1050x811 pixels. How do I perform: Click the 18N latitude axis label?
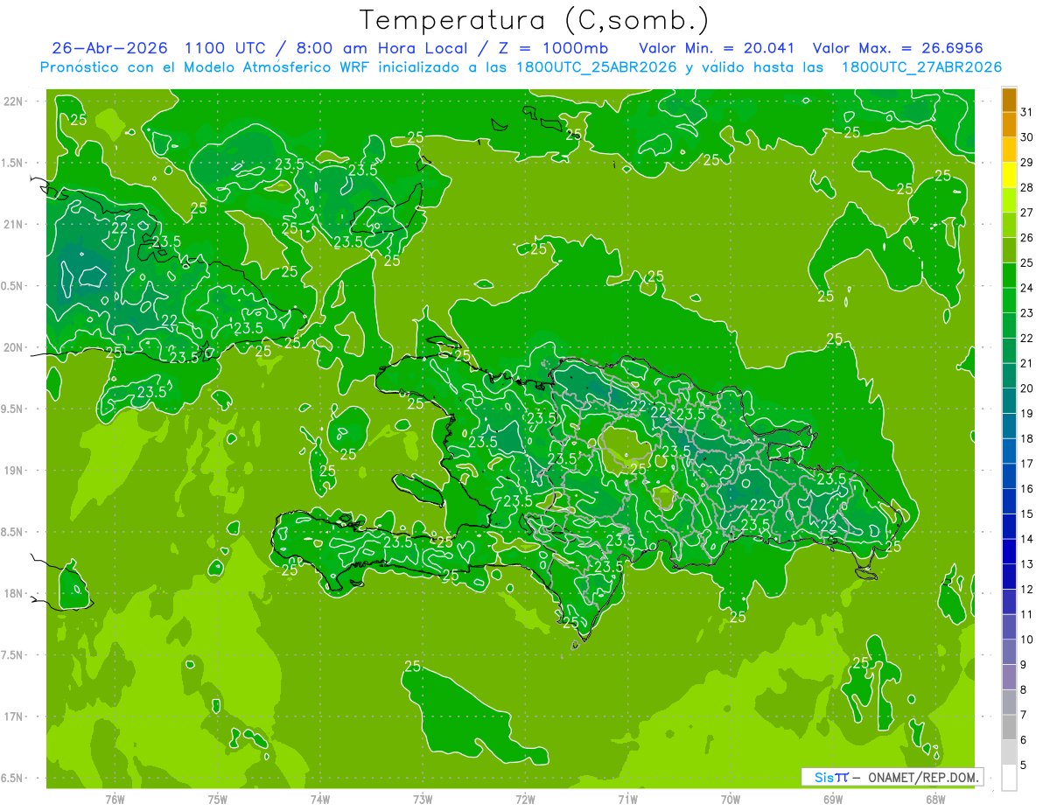coord(13,593)
